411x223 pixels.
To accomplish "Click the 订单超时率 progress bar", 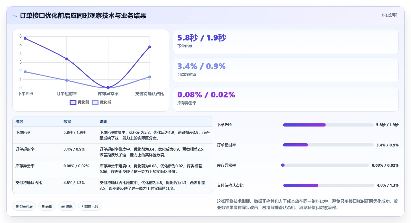I will (328, 145).
